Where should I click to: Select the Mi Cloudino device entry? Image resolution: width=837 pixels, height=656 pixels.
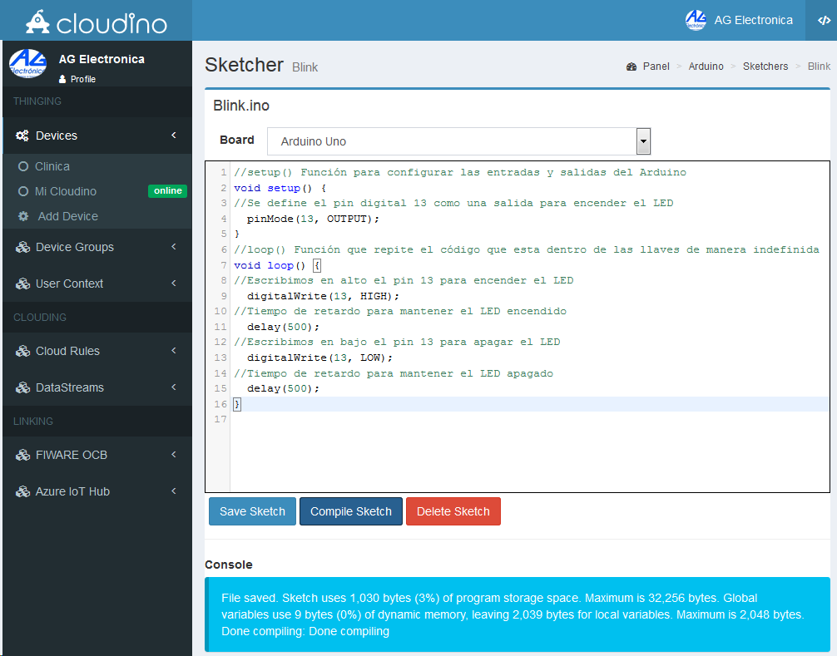(x=65, y=191)
